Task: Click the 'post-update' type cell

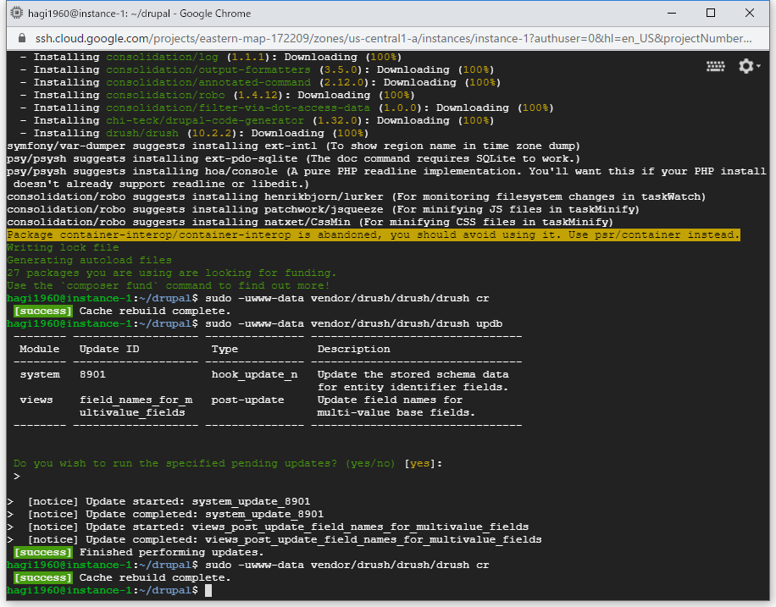Action: pyautogui.click(x=247, y=400)
